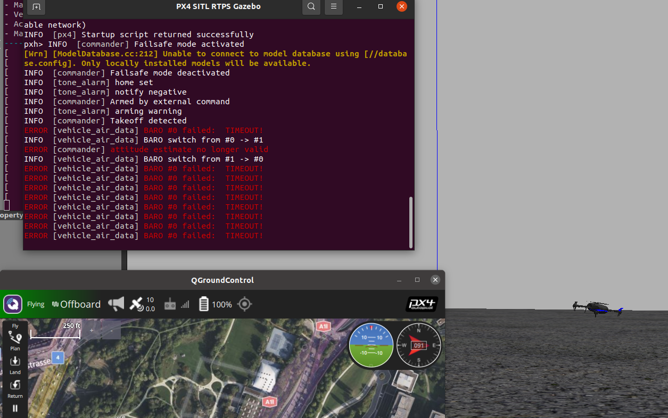Click 'BARO switch from #1 -> #0' line
668x418 pixels.
pyautogui.click(x=144, y=159)
